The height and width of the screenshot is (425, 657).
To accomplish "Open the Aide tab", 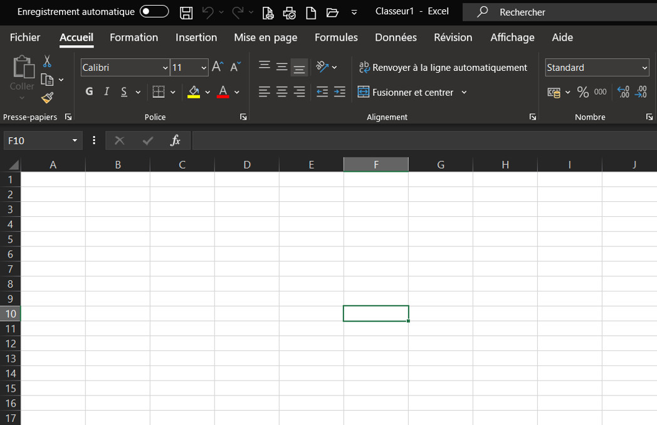I will point(562,38).
